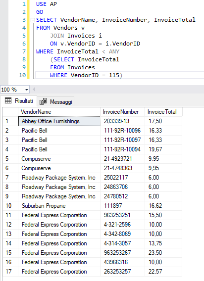The image size is (204, 281).
Task: Click the Risultati grid icon
Action: 8,101
